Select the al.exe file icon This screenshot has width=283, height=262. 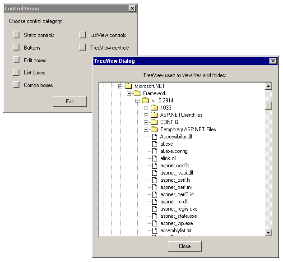tap(154, 144)
